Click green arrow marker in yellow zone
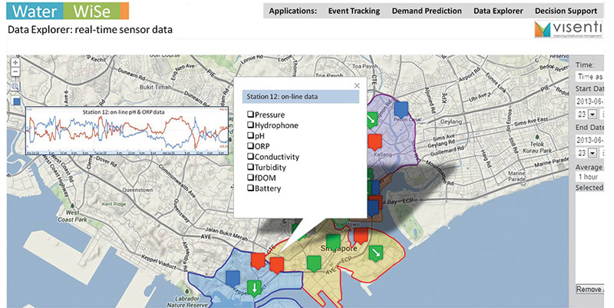The image size is (614, 308). click(375, 254)
